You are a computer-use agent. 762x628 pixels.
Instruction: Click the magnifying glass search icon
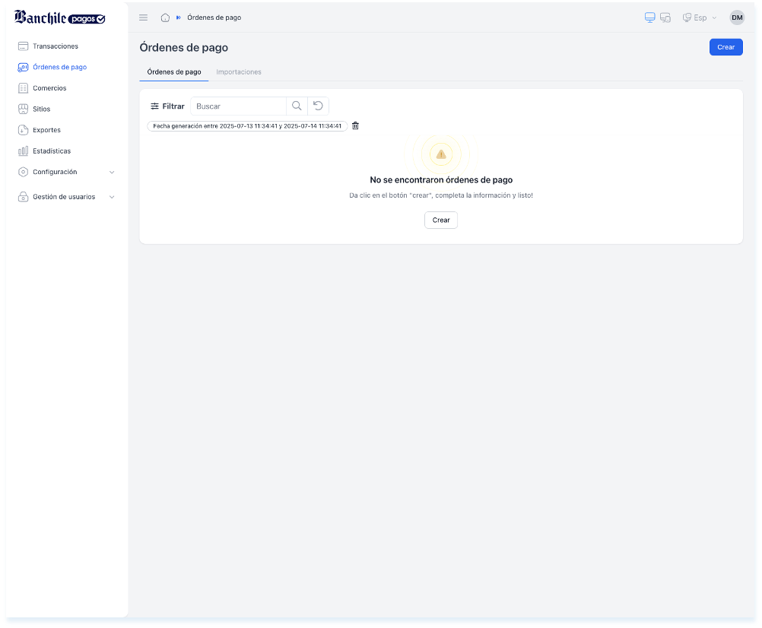pyautogui.click(x=297, y=106)
